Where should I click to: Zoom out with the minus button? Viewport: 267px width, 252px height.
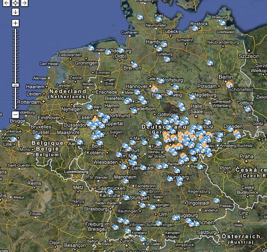click(16, 115)
